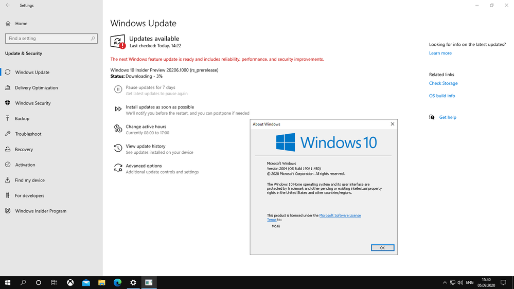Screen dimensions: 514x289
Task: Click the Get help chat bubble icon
Action: pyautogui.click(x=432, y=117)
